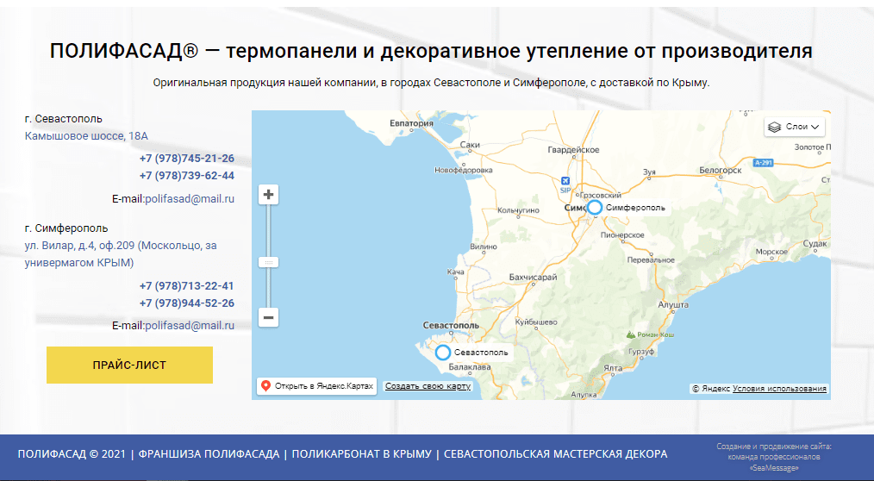Open map via Открыть в Яндекс.Картах
The width and height of the screenshot is (874, 481).
[x=316, y=386]
